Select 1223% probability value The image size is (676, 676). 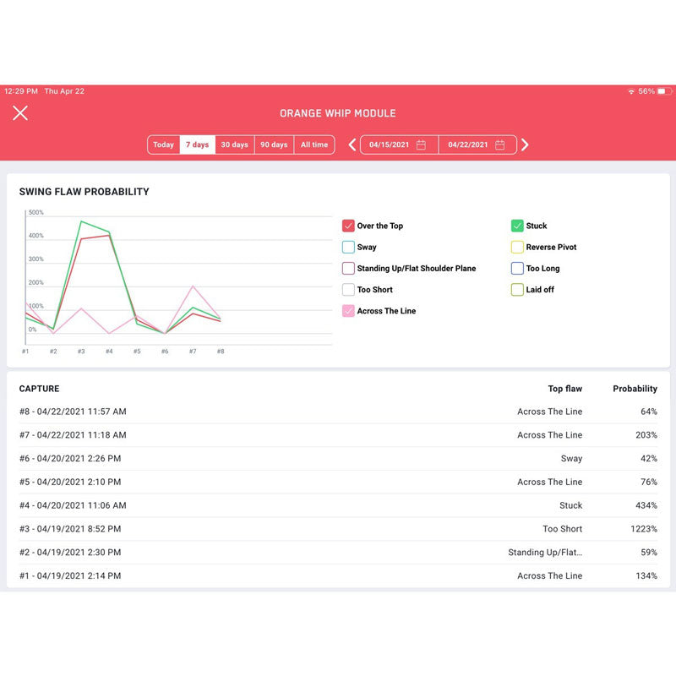(644, 529)
